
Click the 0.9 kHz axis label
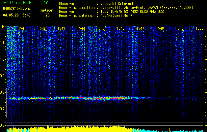(3, 76)
